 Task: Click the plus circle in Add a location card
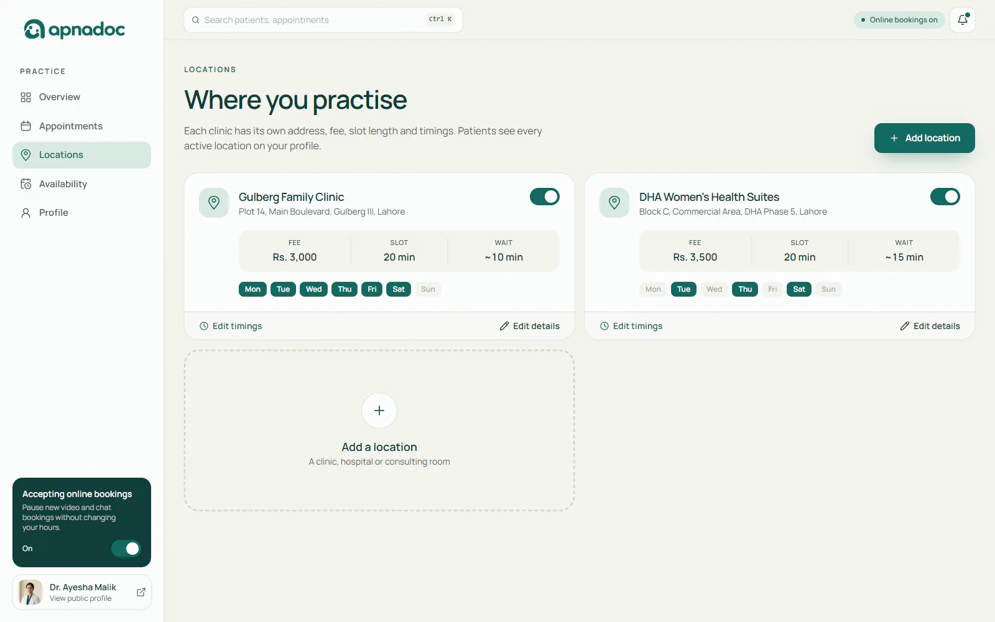pos(379,411)
